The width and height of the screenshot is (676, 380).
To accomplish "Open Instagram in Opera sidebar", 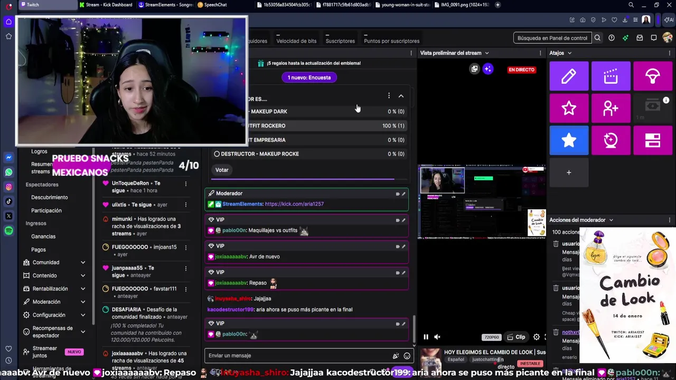I will 9,187.
